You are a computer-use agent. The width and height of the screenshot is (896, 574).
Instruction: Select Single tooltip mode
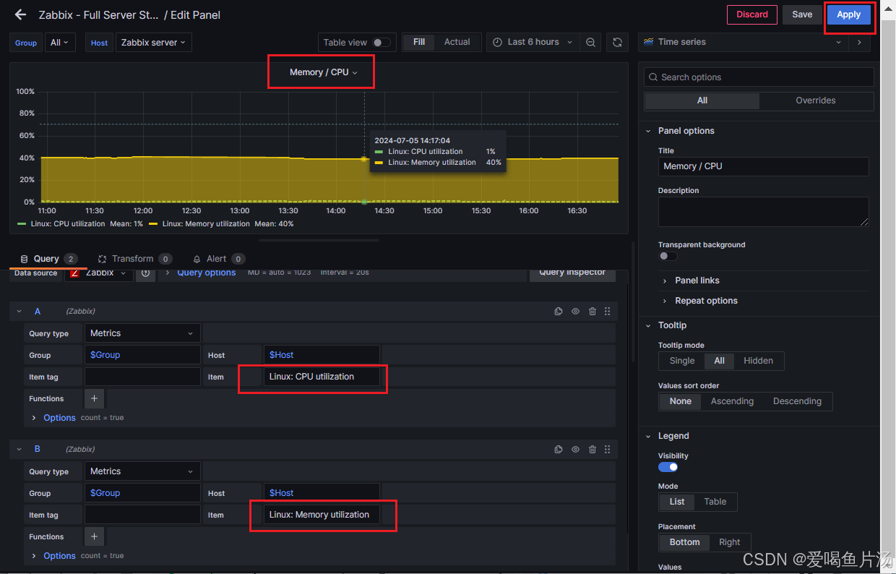[682, 361]
